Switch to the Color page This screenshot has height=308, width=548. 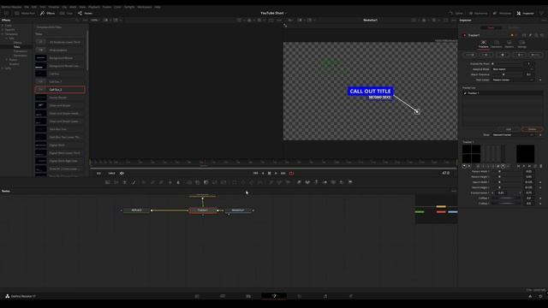tap(300, 296)
